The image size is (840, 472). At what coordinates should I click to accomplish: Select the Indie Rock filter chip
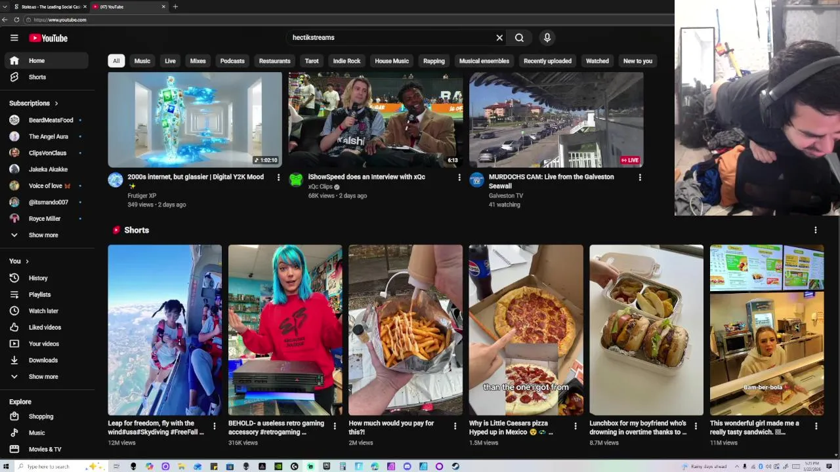346,61
